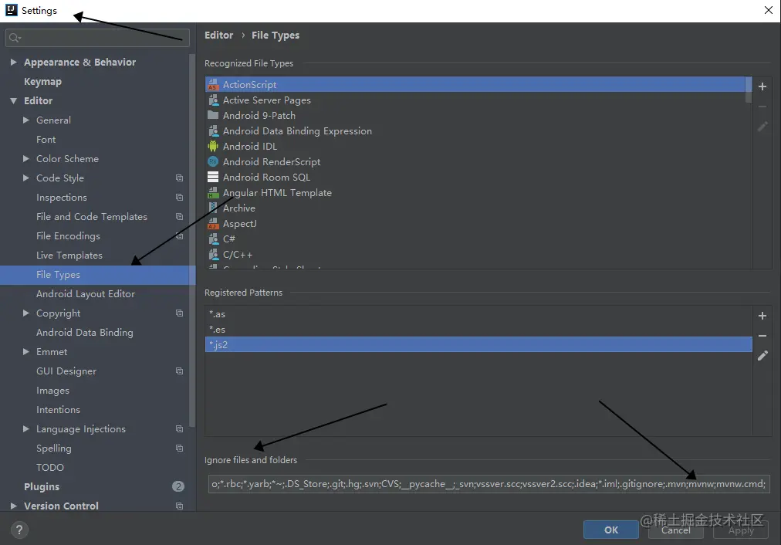
Task: Click the copy icon beside Inspections
Action: (179, 198)
